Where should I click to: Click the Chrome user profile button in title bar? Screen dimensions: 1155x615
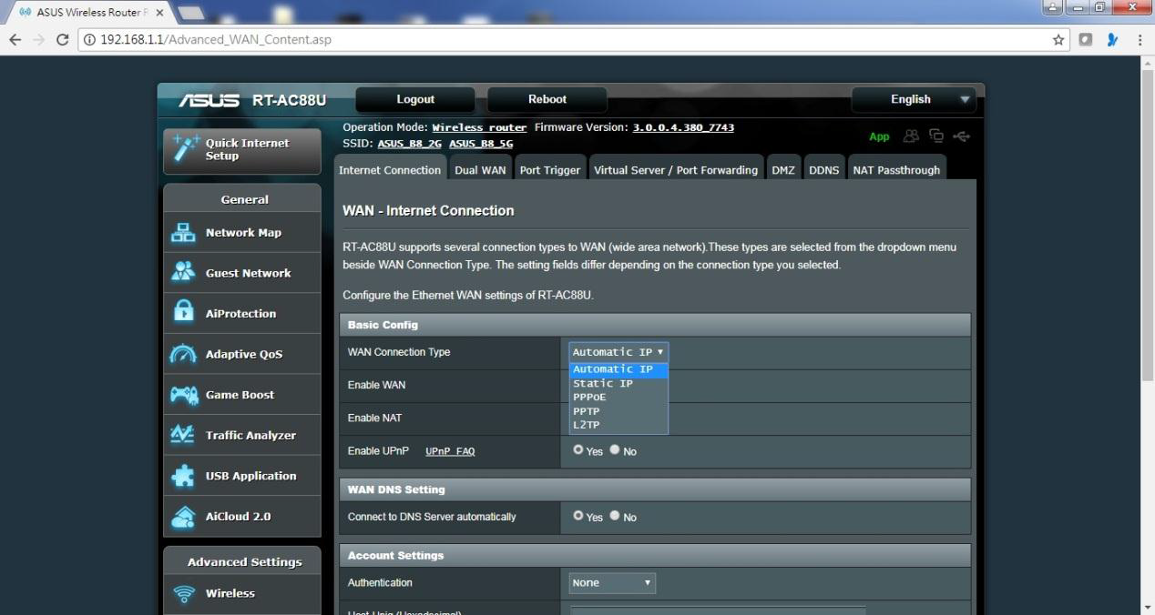[x=1054, y=7]
